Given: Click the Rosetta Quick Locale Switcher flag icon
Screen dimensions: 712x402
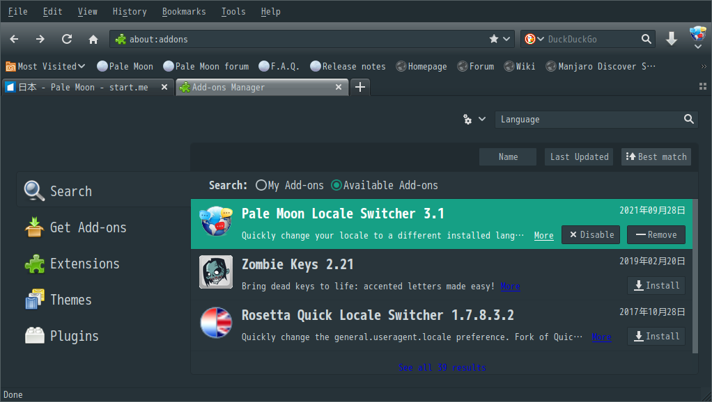Looking at the screenshot, I should point(216,323).
